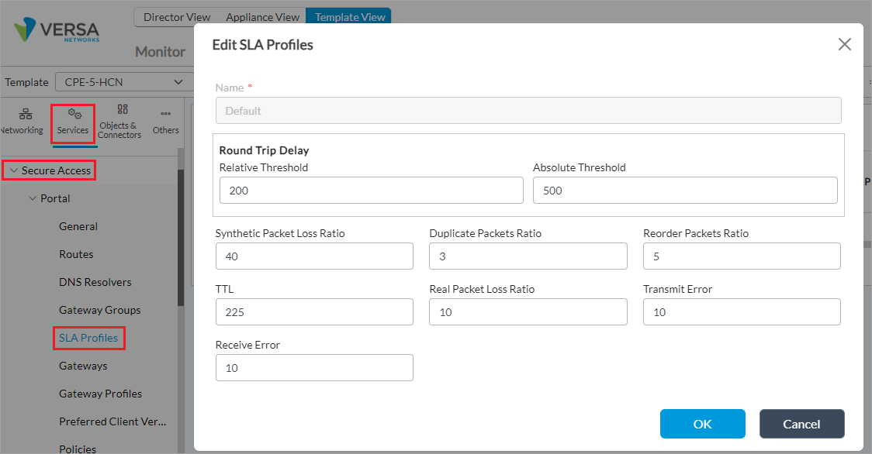Click the Versa Networks logo
This screenshot has width=872, height=454.
point(57,30)
